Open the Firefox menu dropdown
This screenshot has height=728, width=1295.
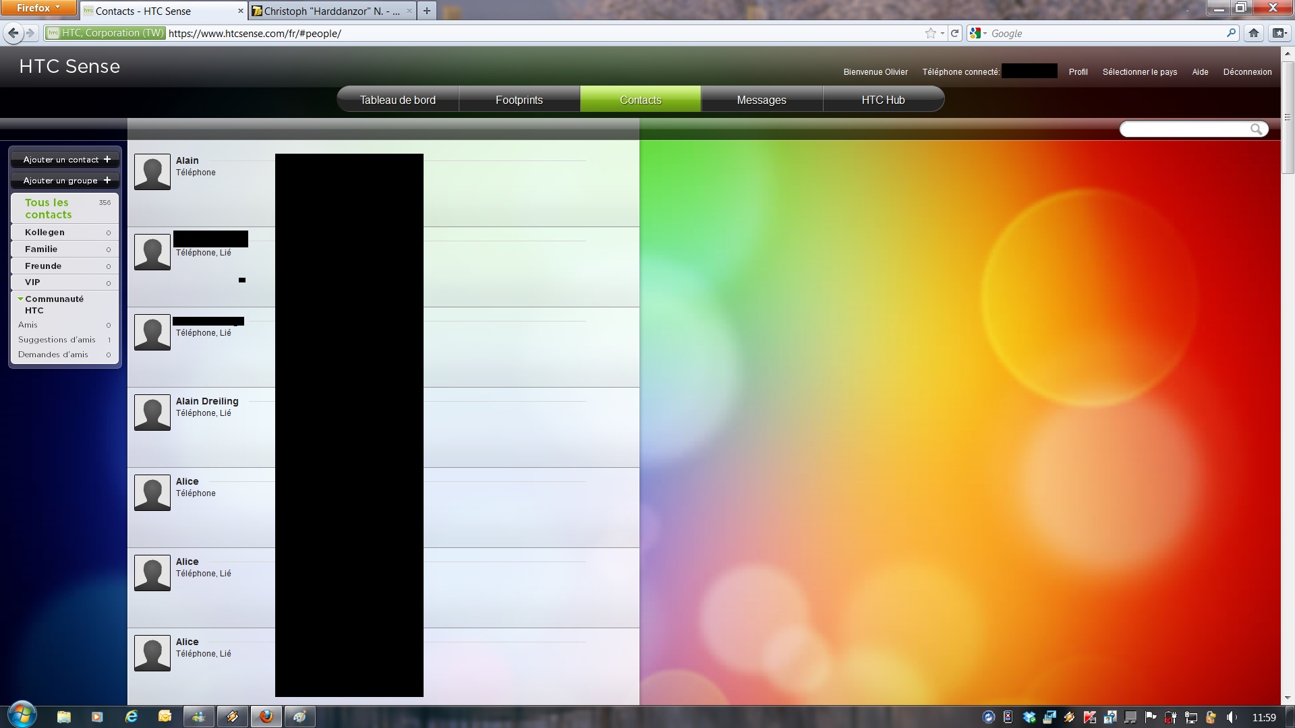click(x=38, y=8)
